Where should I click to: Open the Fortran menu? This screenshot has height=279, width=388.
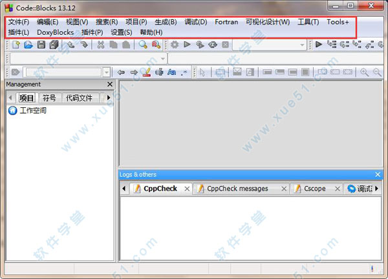[226, 22]
